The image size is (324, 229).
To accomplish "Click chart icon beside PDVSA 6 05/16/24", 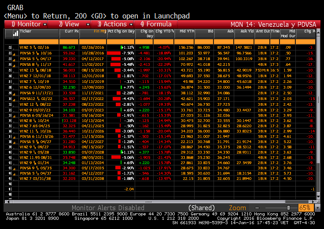I will click(14, 117).
